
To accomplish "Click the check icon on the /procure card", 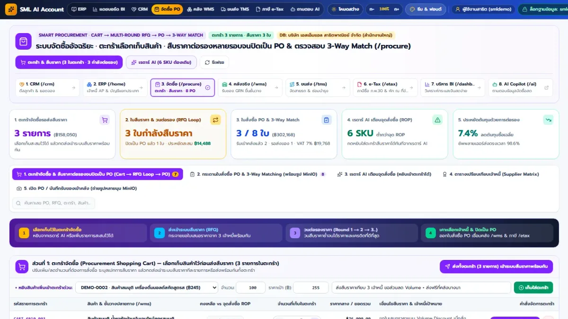I will pyautogui.click(x=207, y=87).
